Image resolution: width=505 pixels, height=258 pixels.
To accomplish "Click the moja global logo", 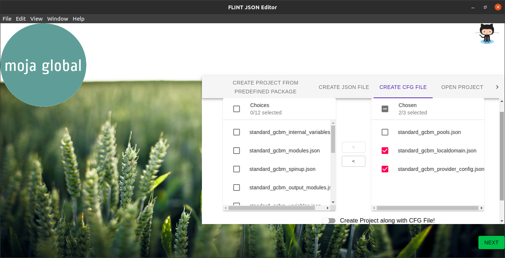I will point(44,65).
